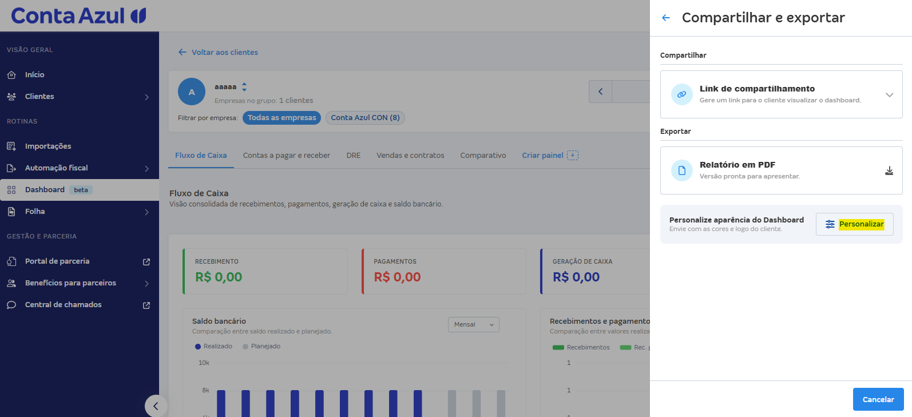
Task: Click the Voltar aos clientes arrow icon
Action: click(183, 52)
